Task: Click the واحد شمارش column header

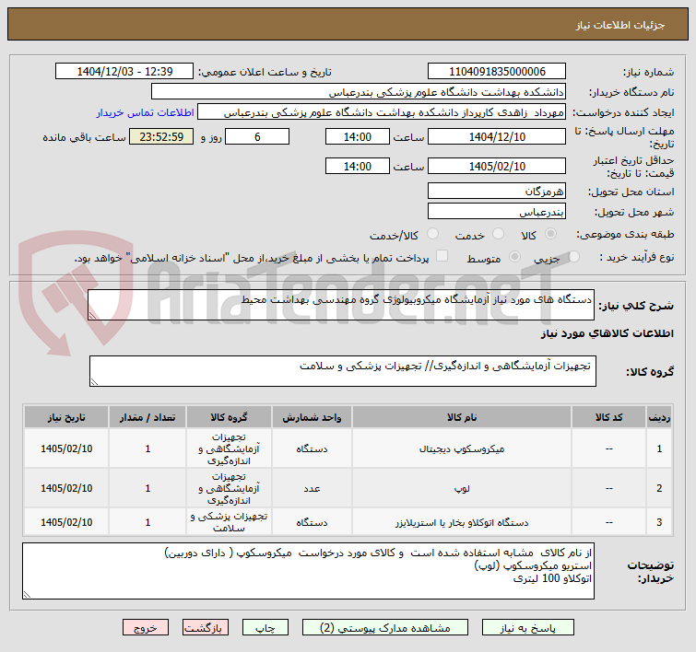Action: click(x=312, y=417)
